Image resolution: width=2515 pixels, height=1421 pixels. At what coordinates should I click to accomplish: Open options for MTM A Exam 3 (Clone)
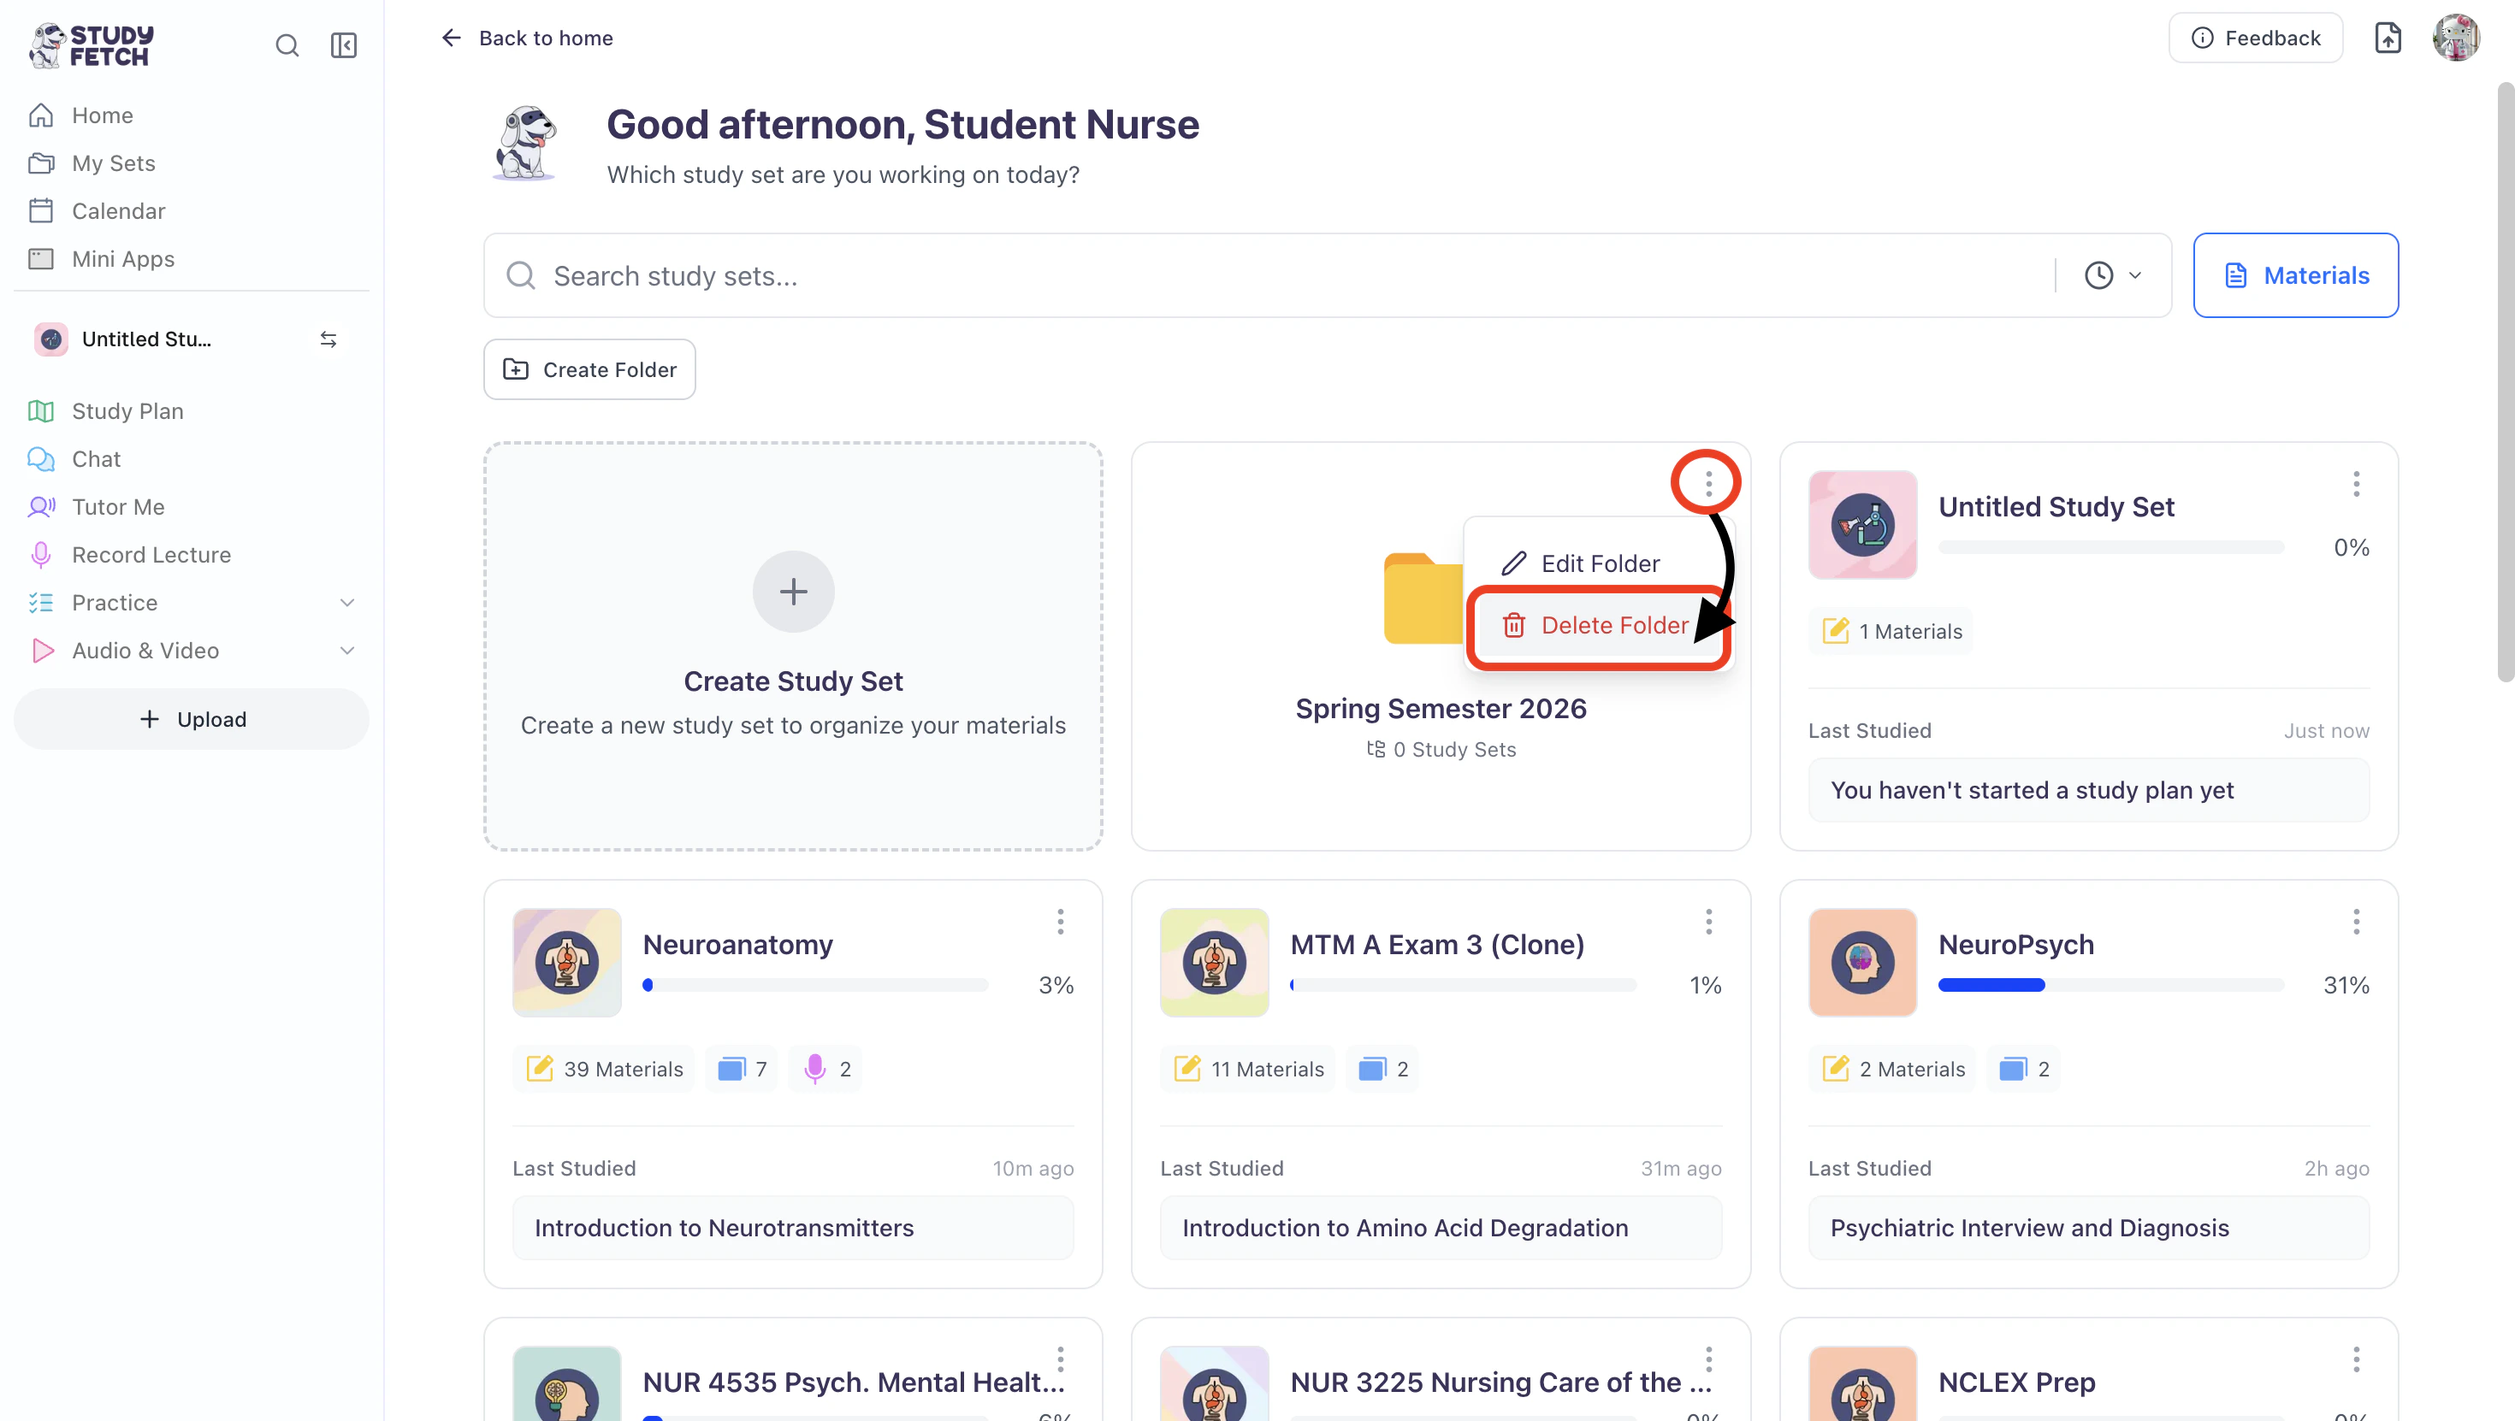(x=1708, y=923)
